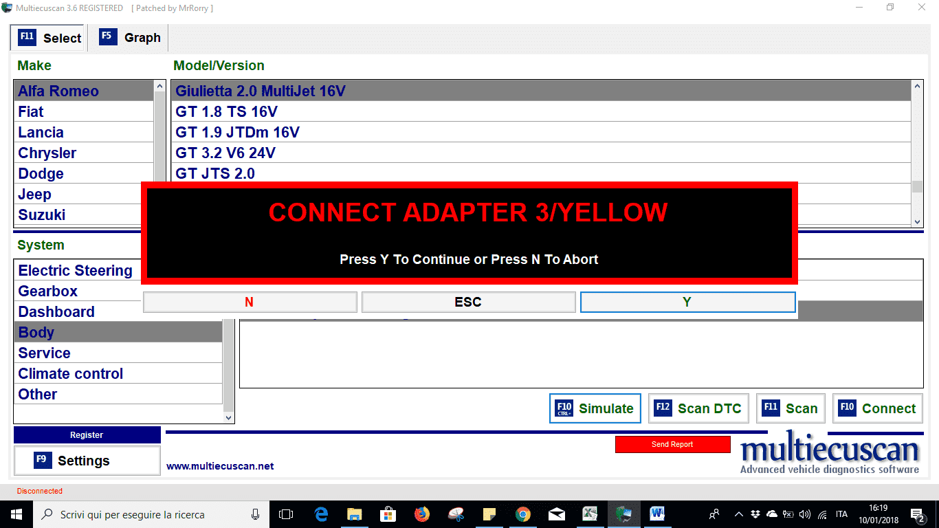939x528 pixels.
Task: Click the Register button
Action: 87,434
